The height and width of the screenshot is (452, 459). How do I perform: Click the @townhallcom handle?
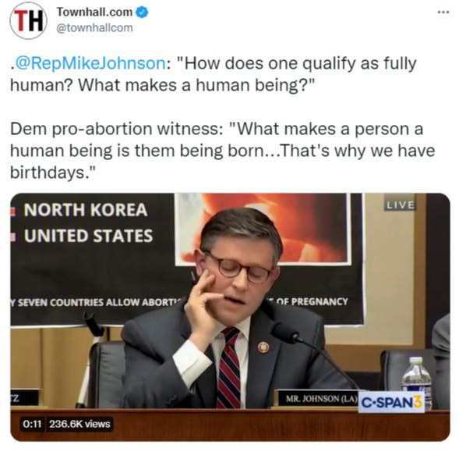[94, 28]
